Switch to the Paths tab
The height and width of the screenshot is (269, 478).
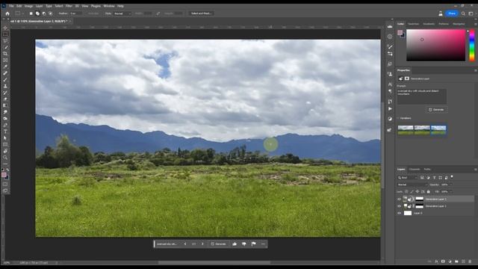pos(427,170)
